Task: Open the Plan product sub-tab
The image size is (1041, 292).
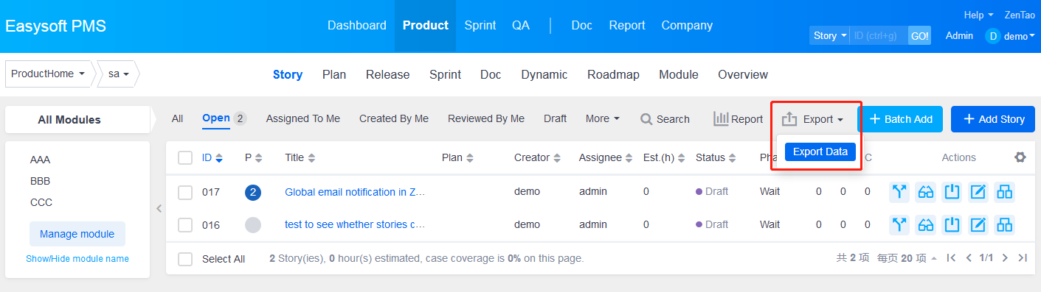Action: pyautogui.click(x=334, y=74)
